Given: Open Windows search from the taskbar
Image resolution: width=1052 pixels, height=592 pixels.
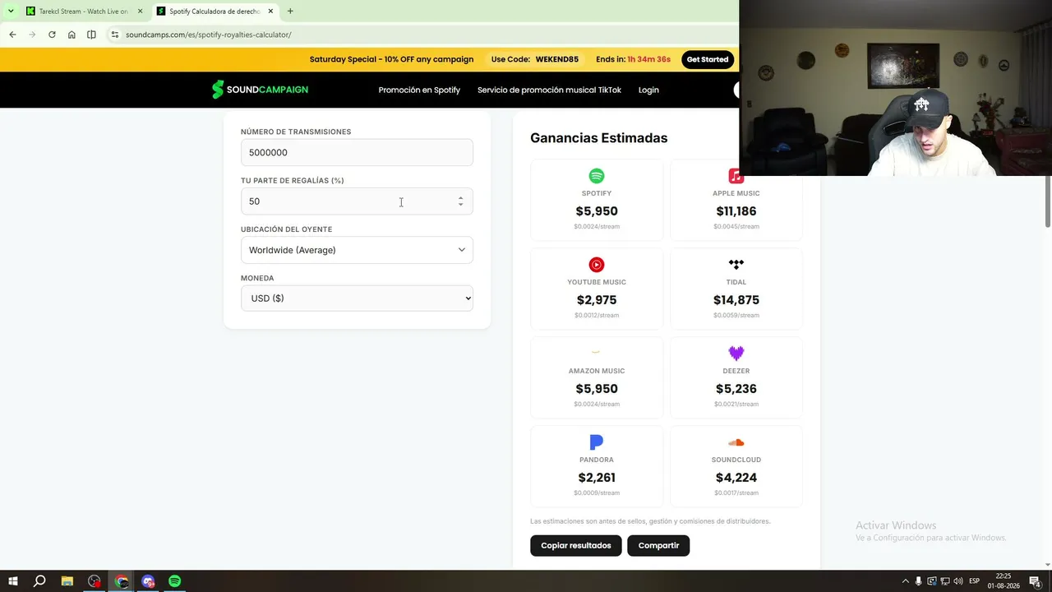Looking at the screenshot, I should 39,581.
